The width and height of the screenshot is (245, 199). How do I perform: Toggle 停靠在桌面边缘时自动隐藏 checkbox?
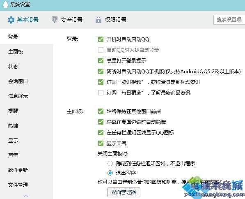[x=101, y=122]
